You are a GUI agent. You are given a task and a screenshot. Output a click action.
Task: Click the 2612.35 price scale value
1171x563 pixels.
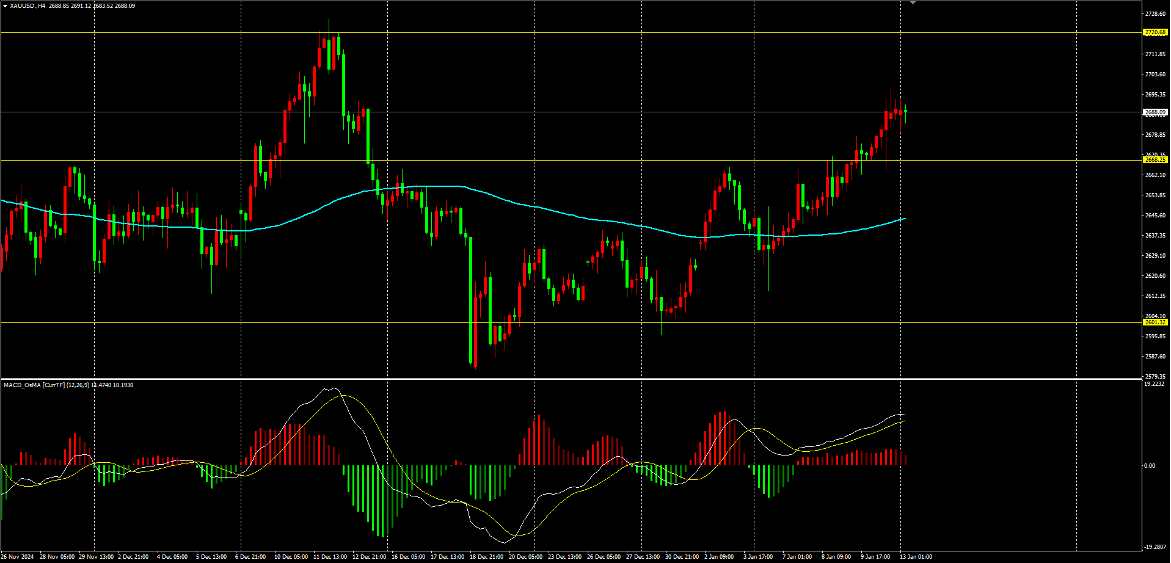click(x=1155, y=296)
